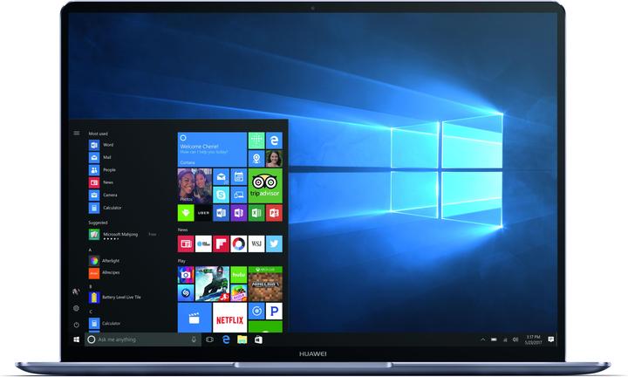628x377 pixels.
Task: Click the News group heading
Action: [182, 230]
